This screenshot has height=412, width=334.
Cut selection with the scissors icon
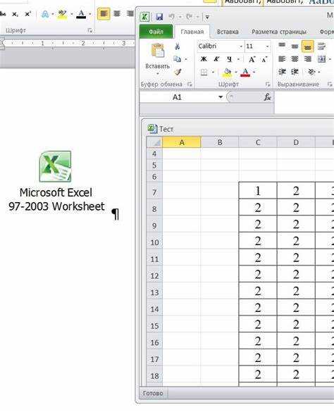[x=178, y=46]
